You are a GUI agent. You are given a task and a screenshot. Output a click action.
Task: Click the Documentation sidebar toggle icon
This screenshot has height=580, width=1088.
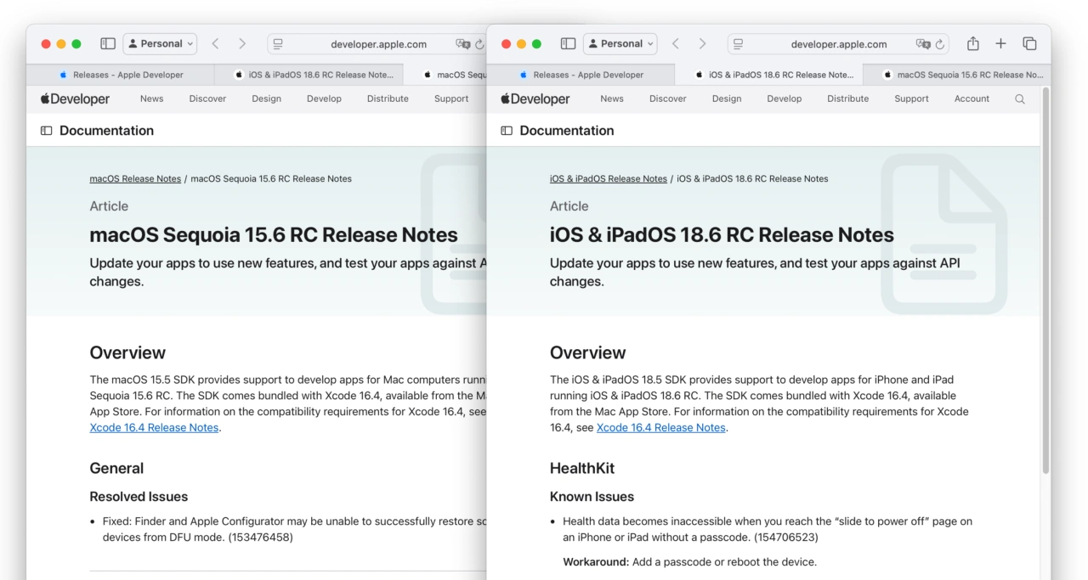click(x=507, y=130)
